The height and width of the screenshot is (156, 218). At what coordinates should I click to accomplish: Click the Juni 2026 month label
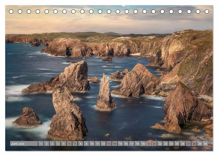tap(18, 144)
